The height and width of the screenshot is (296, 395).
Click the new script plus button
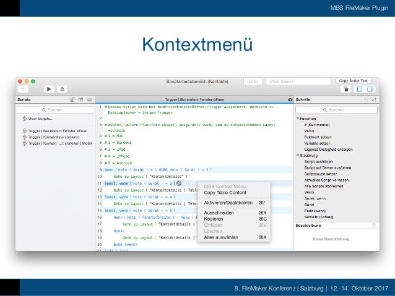pos(24,89)
